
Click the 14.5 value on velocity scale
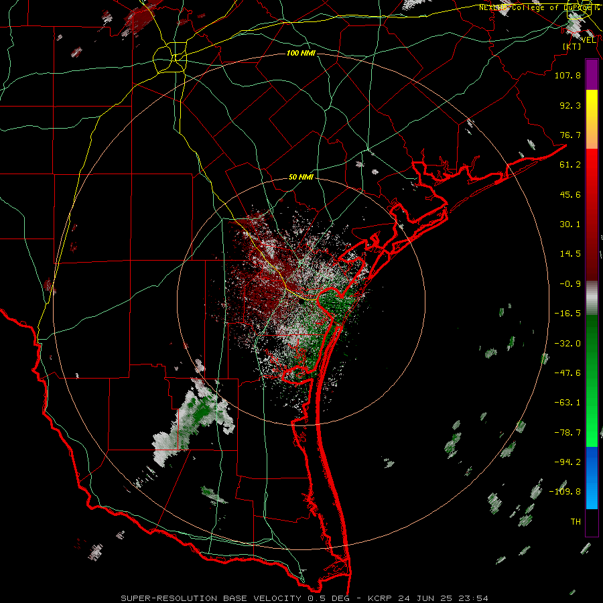click(x=570, y=254)
